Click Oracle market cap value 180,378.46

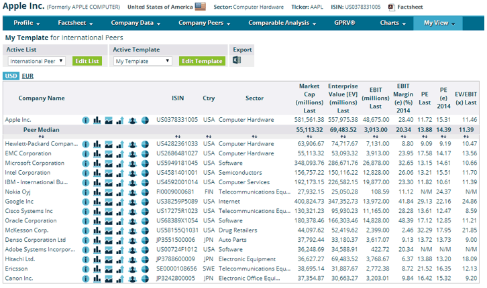(309, 221)
